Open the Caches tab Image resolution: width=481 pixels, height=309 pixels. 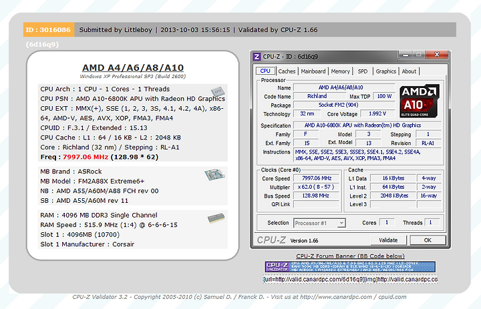point(287,71)
